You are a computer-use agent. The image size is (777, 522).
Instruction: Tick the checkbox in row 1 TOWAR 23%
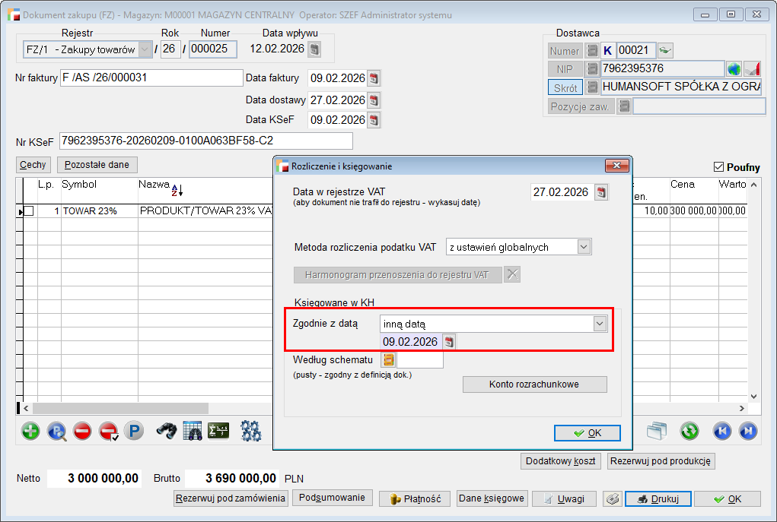[29, 210]
